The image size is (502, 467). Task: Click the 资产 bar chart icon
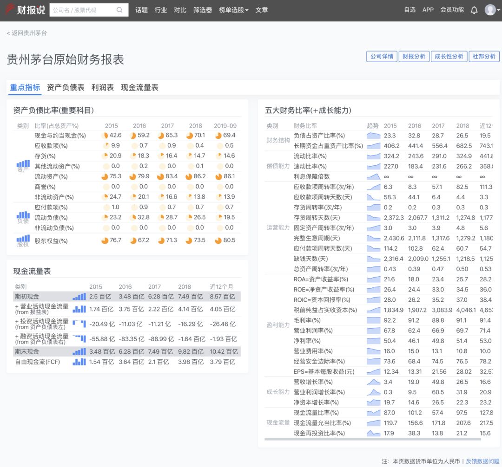[23, 164]
